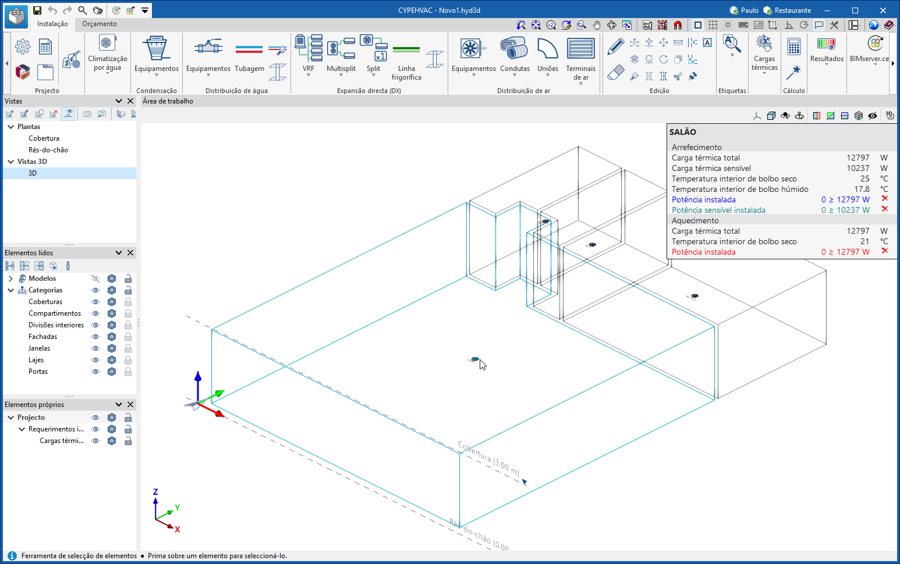Screen dimensions: 900x564
Task: Collapse the Vistas 3D tree group
Action: [x=10, y=162]
